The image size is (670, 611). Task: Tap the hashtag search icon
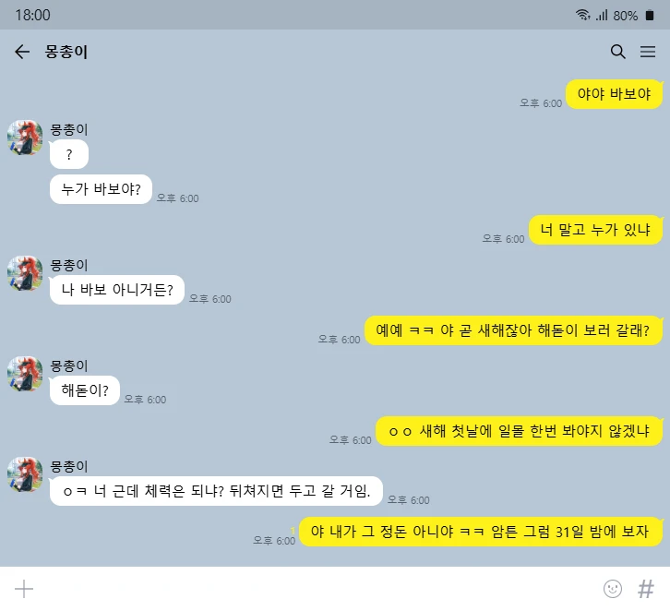click(646, 589)
